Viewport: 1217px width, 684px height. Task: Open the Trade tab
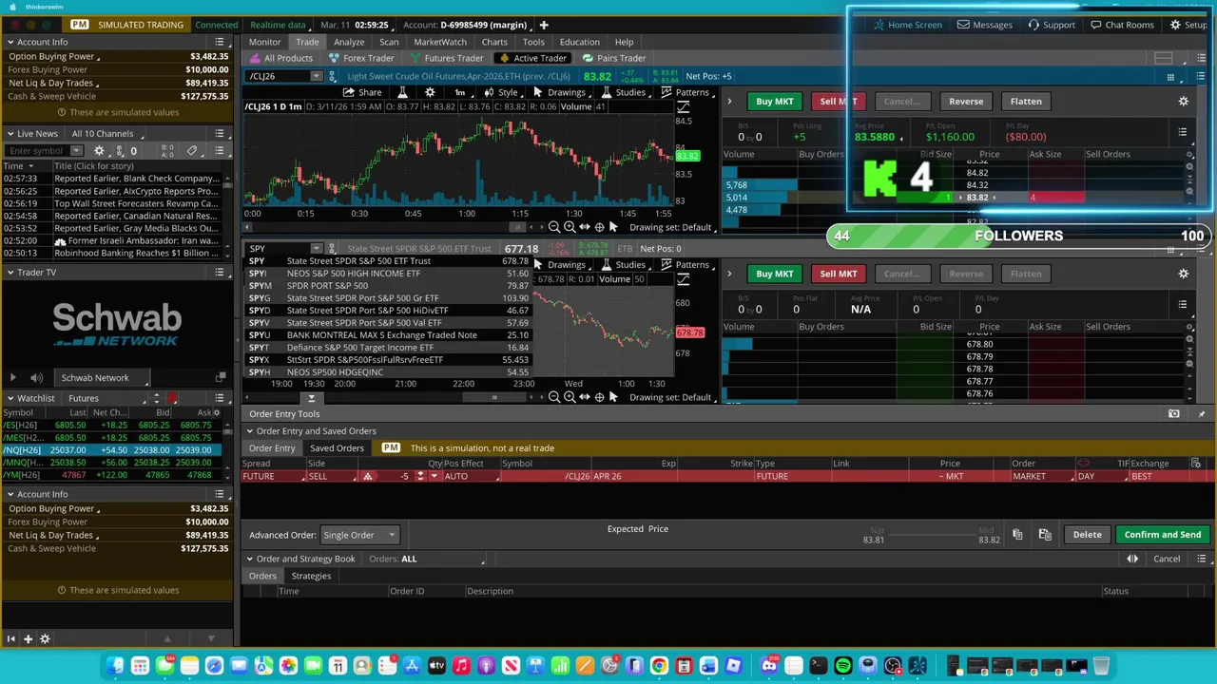coord(307,42)
